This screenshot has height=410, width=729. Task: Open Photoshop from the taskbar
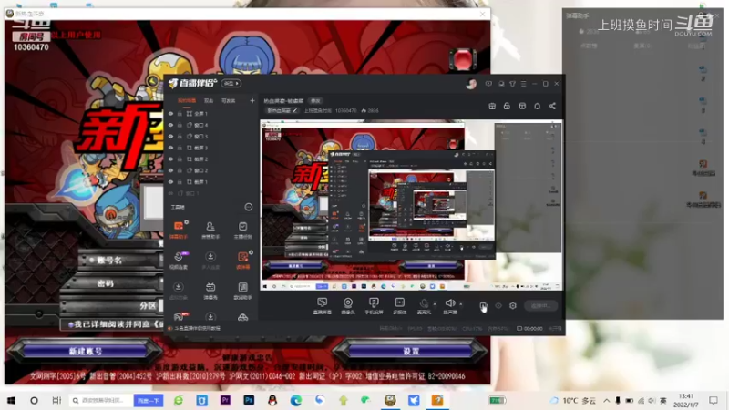(x=249, y=400)
